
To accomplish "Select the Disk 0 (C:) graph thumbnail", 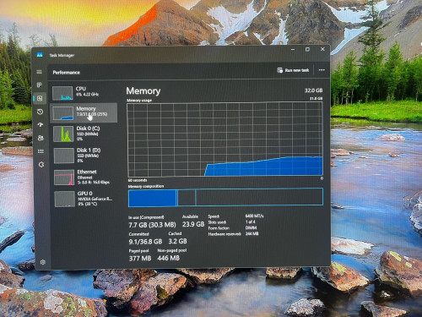I will coord(63,134).
